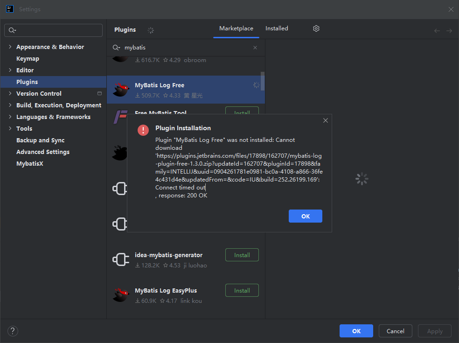The height and width of the screenshot is (343, 459).
Task: Click the plugin list scrollbar thumb
Action: (263, 81)
